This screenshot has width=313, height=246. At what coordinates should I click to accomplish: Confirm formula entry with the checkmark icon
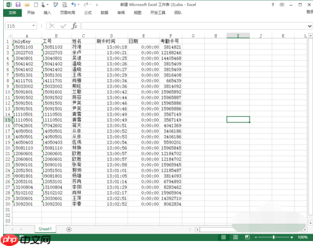click(x=63, y=26)
